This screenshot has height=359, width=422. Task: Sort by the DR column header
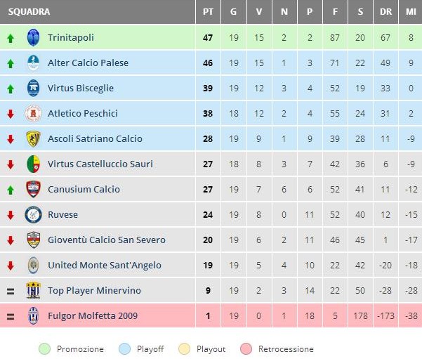(385, 12)
